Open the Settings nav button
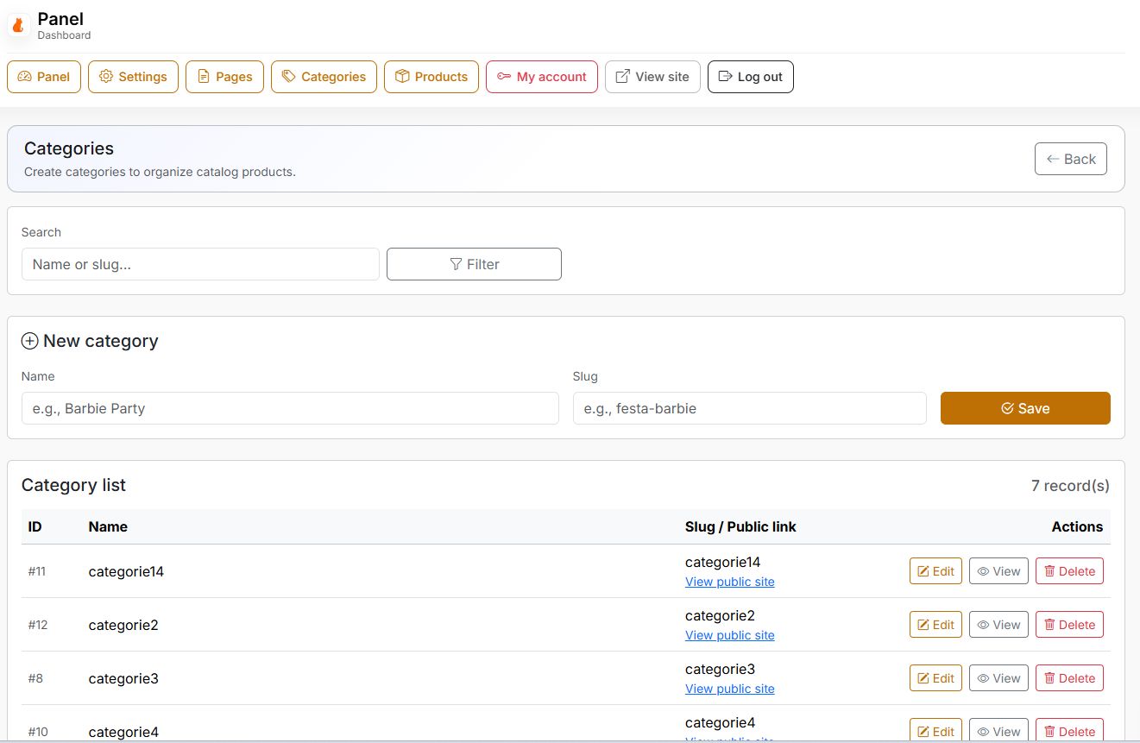The width and height of the screenshot is (1140, 743). click(x=133, y=77)
